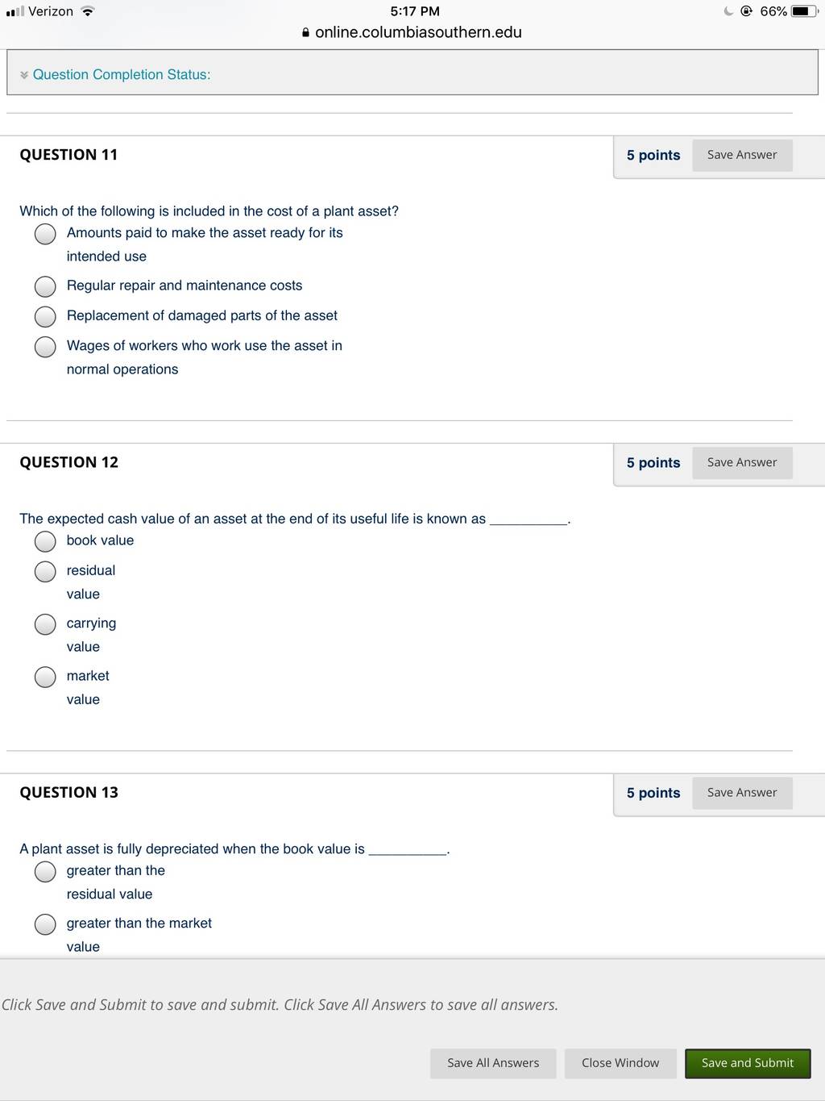825x1101 pixels.
Task: Tap the Wi-Fi status icon
Action: [88, 11]
